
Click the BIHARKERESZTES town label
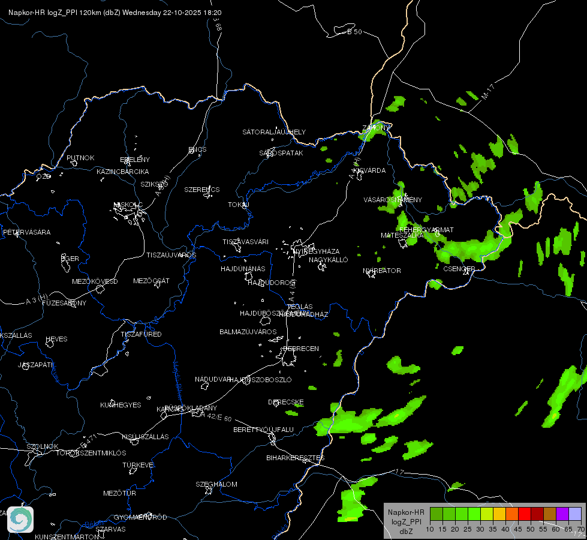(296, 458)
